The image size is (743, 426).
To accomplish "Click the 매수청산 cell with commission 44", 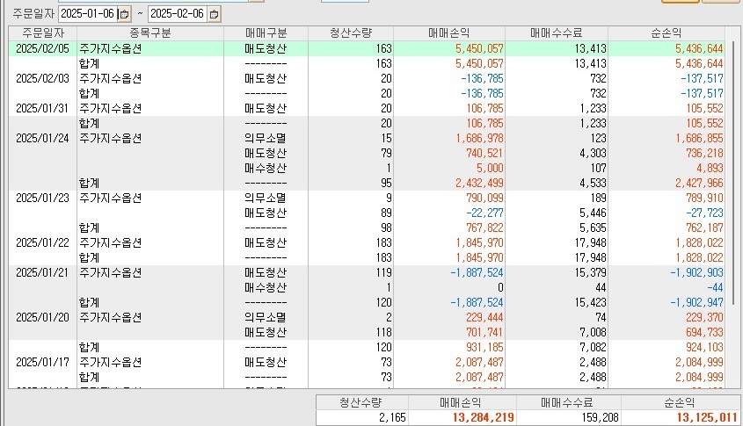I will point(266,287).
